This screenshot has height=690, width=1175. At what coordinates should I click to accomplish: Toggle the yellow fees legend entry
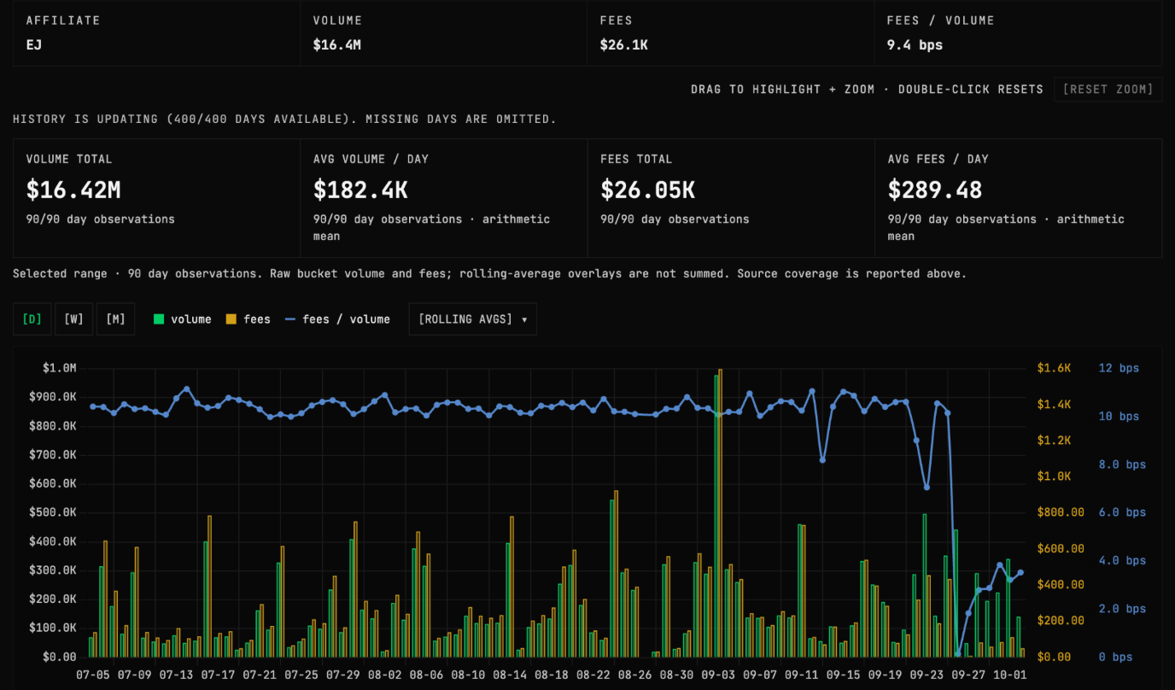pos(248,319)
